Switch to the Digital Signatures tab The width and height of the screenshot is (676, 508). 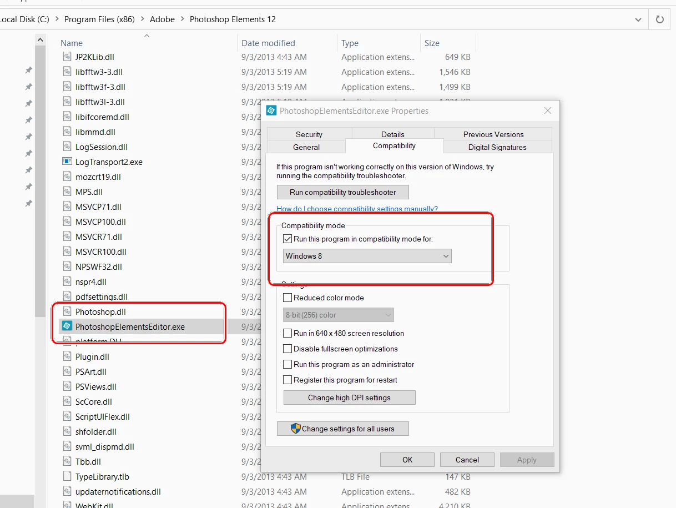(497, 147)
